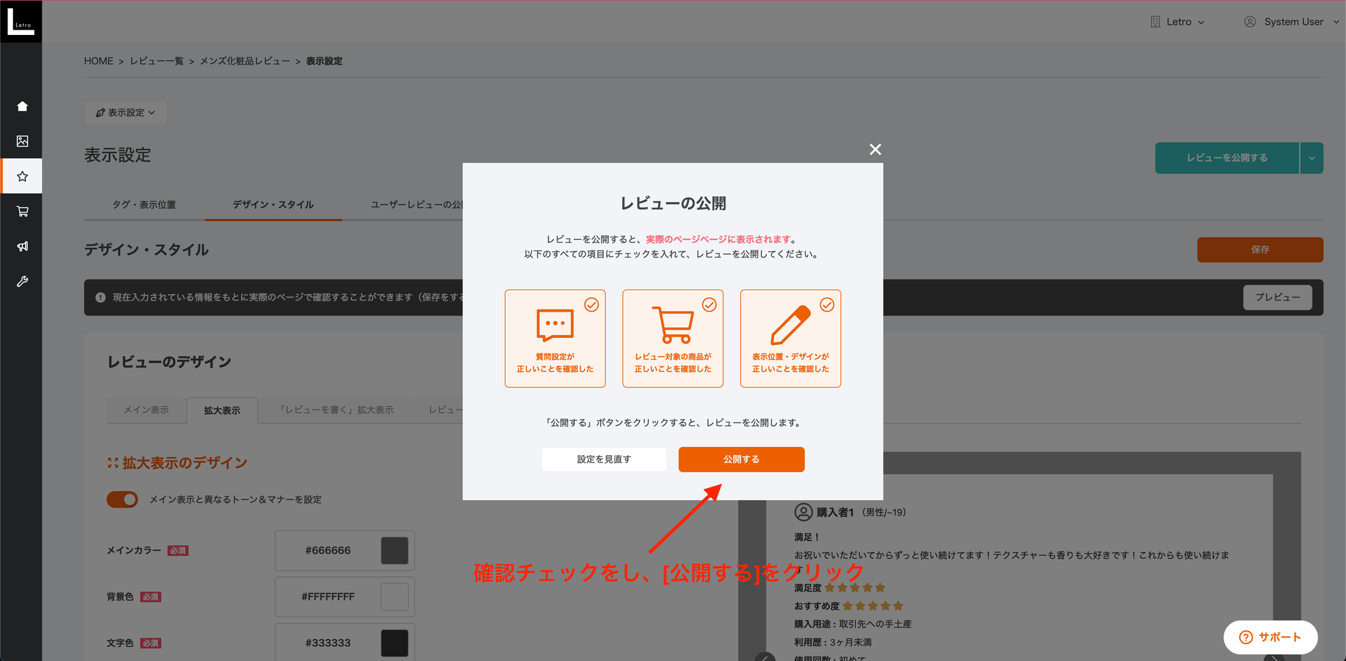The image size is (1346, 661).
Task: Toggle メイン表示と異なるトーン＆マナーを設定 switch
Action: 122,499
